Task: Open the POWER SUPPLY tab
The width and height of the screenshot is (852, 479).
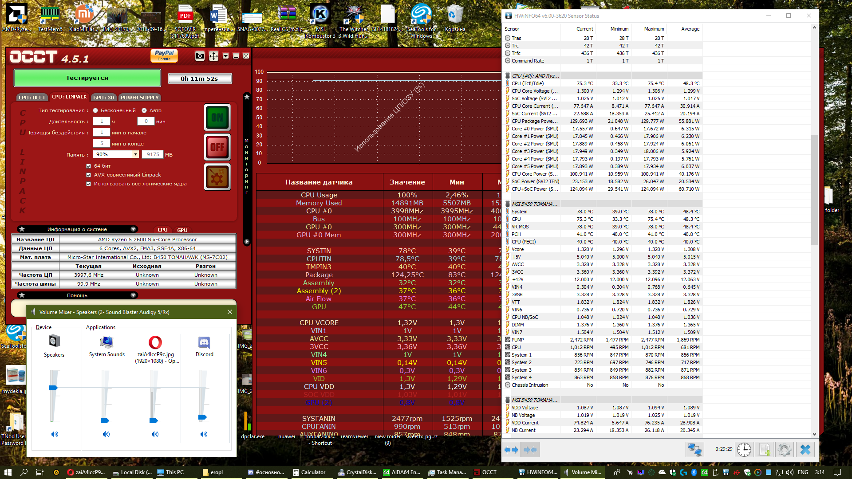Action: (139, 98)
